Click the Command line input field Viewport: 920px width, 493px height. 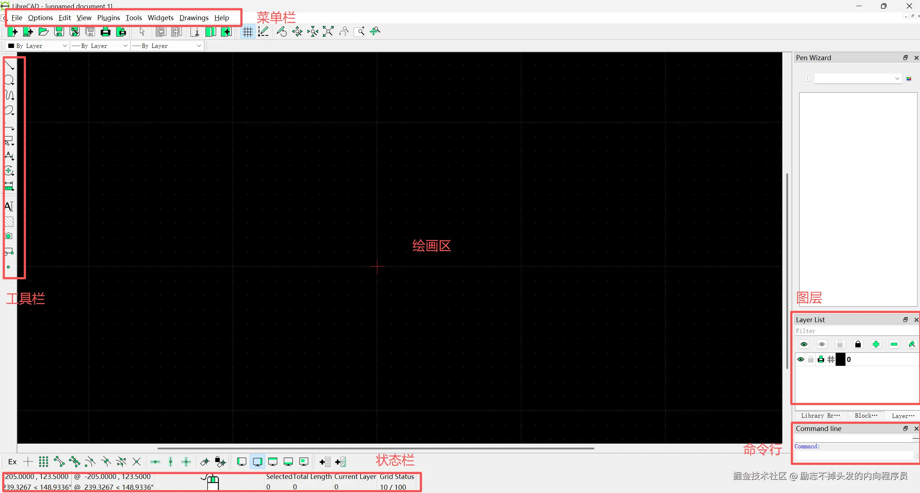(x=854, y=456)
